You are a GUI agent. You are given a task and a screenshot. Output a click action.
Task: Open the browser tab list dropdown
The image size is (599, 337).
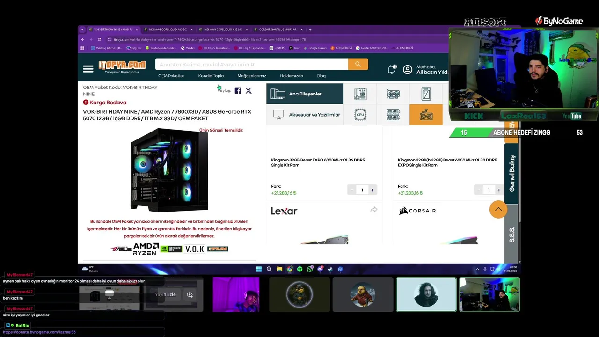click(82, 29)
